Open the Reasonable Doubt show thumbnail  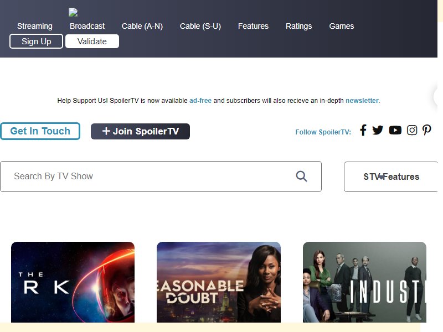219,282
